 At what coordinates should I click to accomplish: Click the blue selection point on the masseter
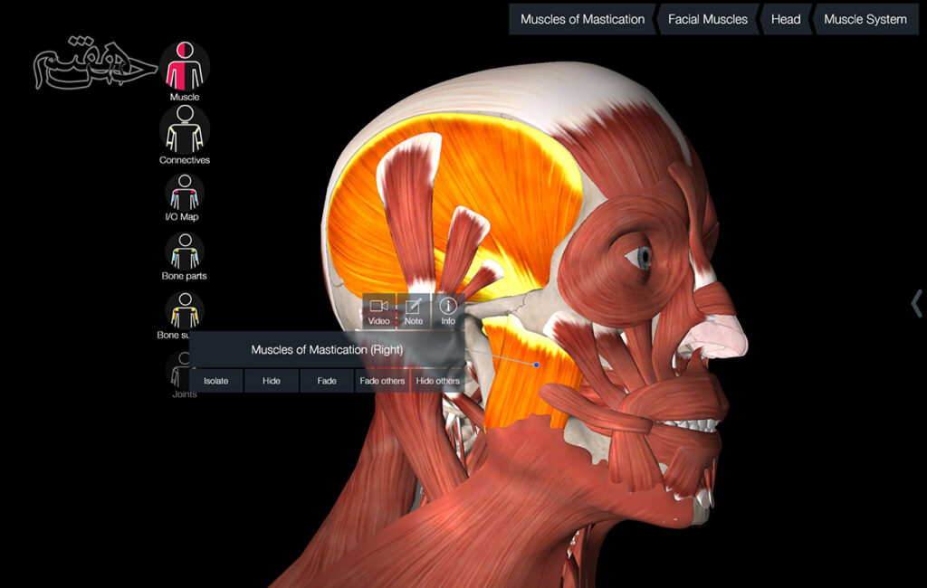click(537, 365)
